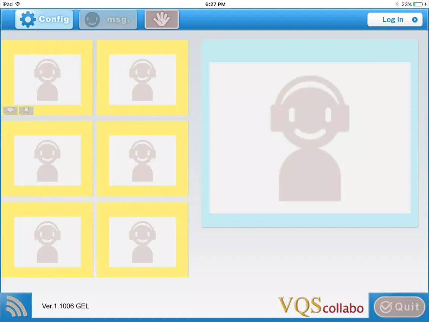Tap the large blue main video panel
This screenshot has height=322, width=429.
(310, 134)
